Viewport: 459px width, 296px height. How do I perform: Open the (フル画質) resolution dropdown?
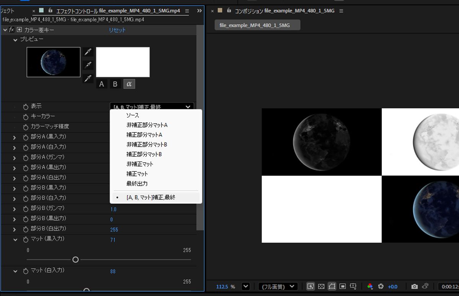[278, 286]
